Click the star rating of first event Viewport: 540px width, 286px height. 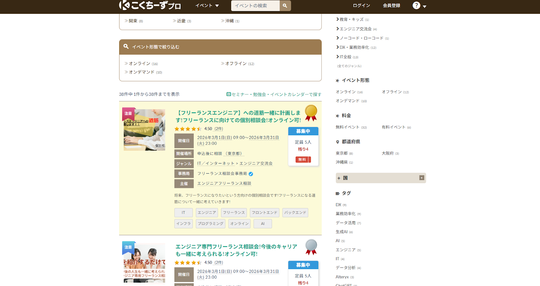point(188,129)
